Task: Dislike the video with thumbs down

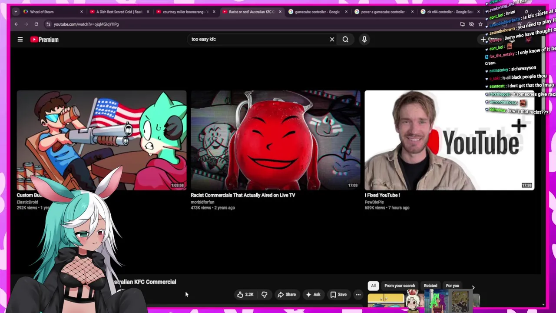Action: click(264, 295)
